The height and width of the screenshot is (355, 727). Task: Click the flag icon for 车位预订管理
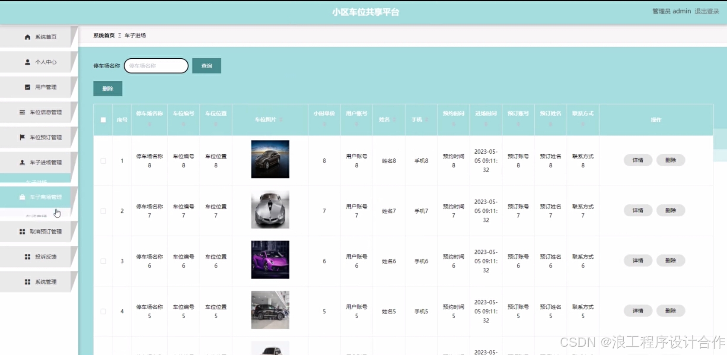tap(22, 137)
